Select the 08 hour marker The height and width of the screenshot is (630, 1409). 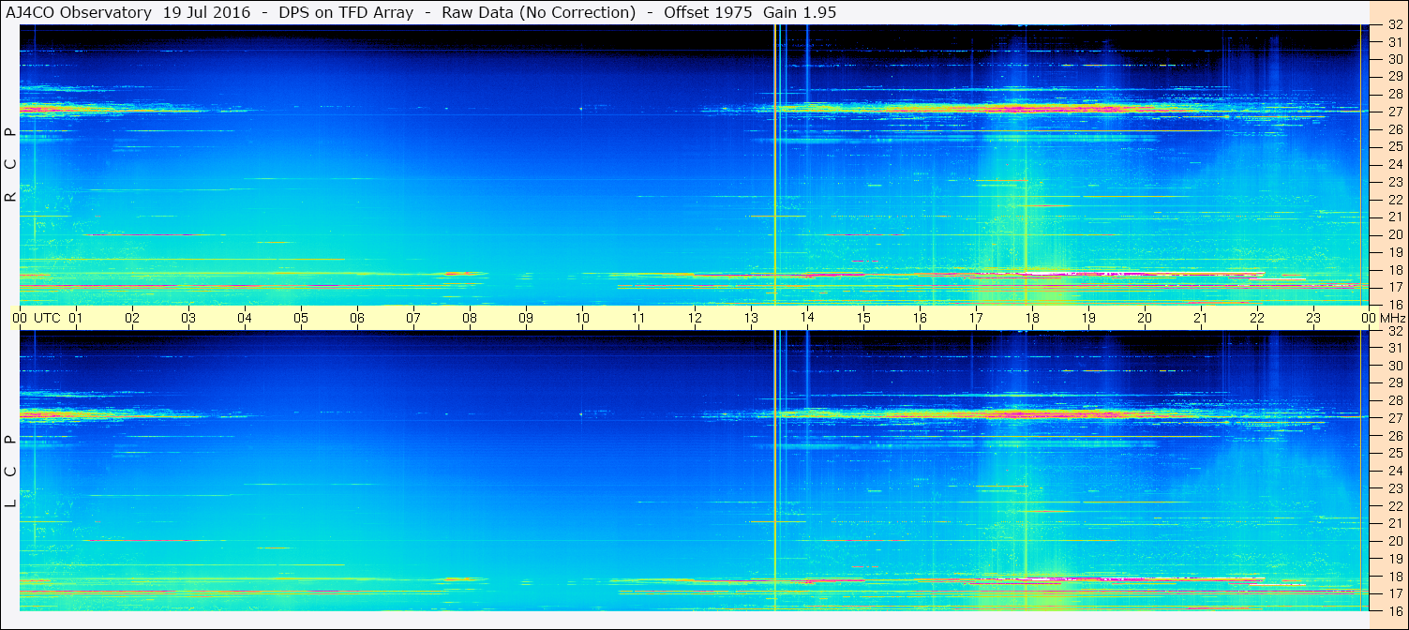point(470,318)
